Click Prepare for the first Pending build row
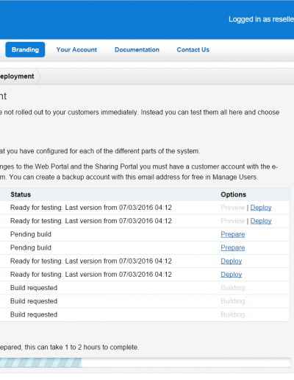This screenshot has height=380, width=294. pyautogui.click(x=233, y=234)
